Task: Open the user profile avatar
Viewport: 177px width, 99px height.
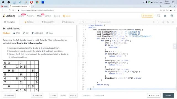Action: pos(172,16)
